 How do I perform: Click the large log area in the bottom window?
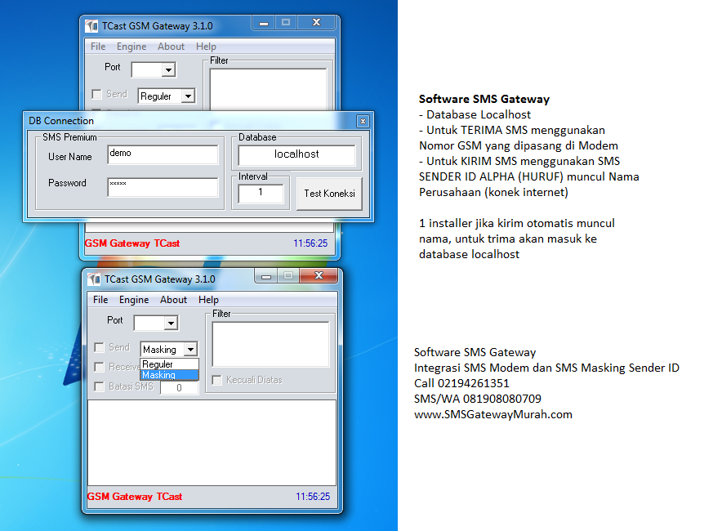pos(212,443)
